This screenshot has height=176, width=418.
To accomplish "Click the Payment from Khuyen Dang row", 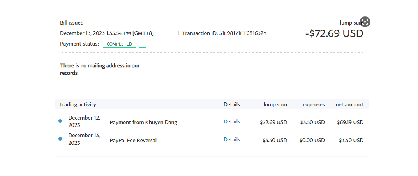I will point(143,122).
